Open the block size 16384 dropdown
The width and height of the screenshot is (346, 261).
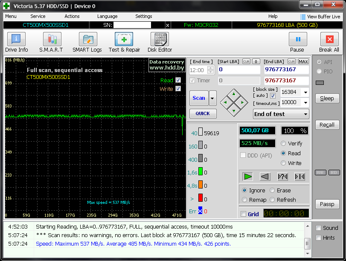(x=305, y=92)
